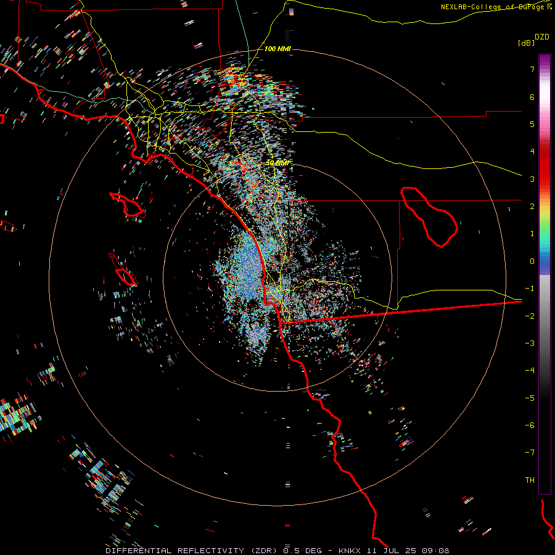
Task: Select the -1 dB value on the scale
Action: (530, 289)
